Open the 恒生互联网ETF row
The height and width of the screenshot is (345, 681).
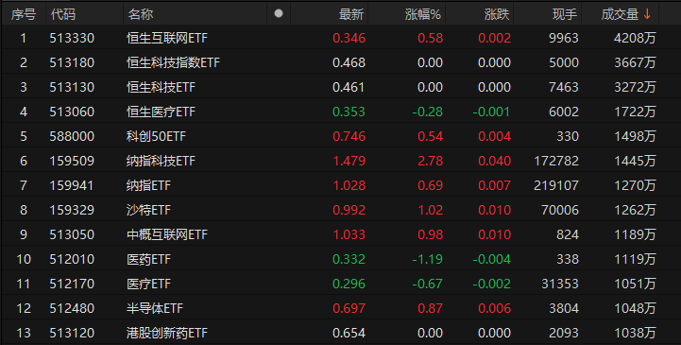point(340,38)
